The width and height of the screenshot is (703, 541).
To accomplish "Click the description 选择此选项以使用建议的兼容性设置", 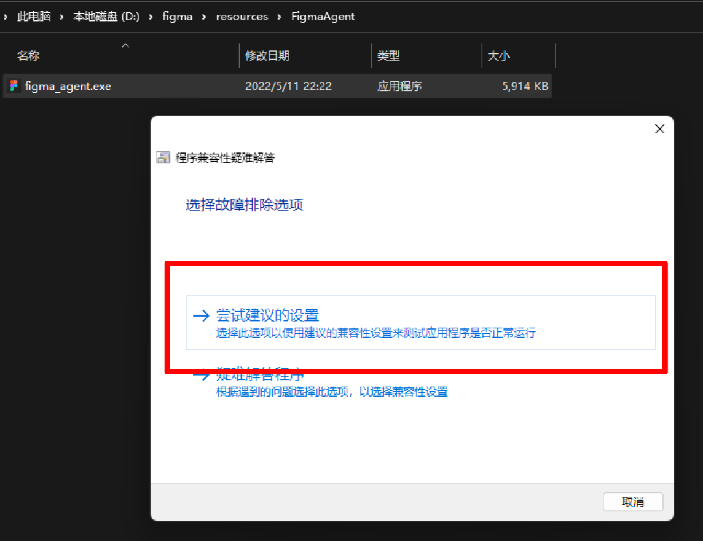I will click(x=375, y=333).
